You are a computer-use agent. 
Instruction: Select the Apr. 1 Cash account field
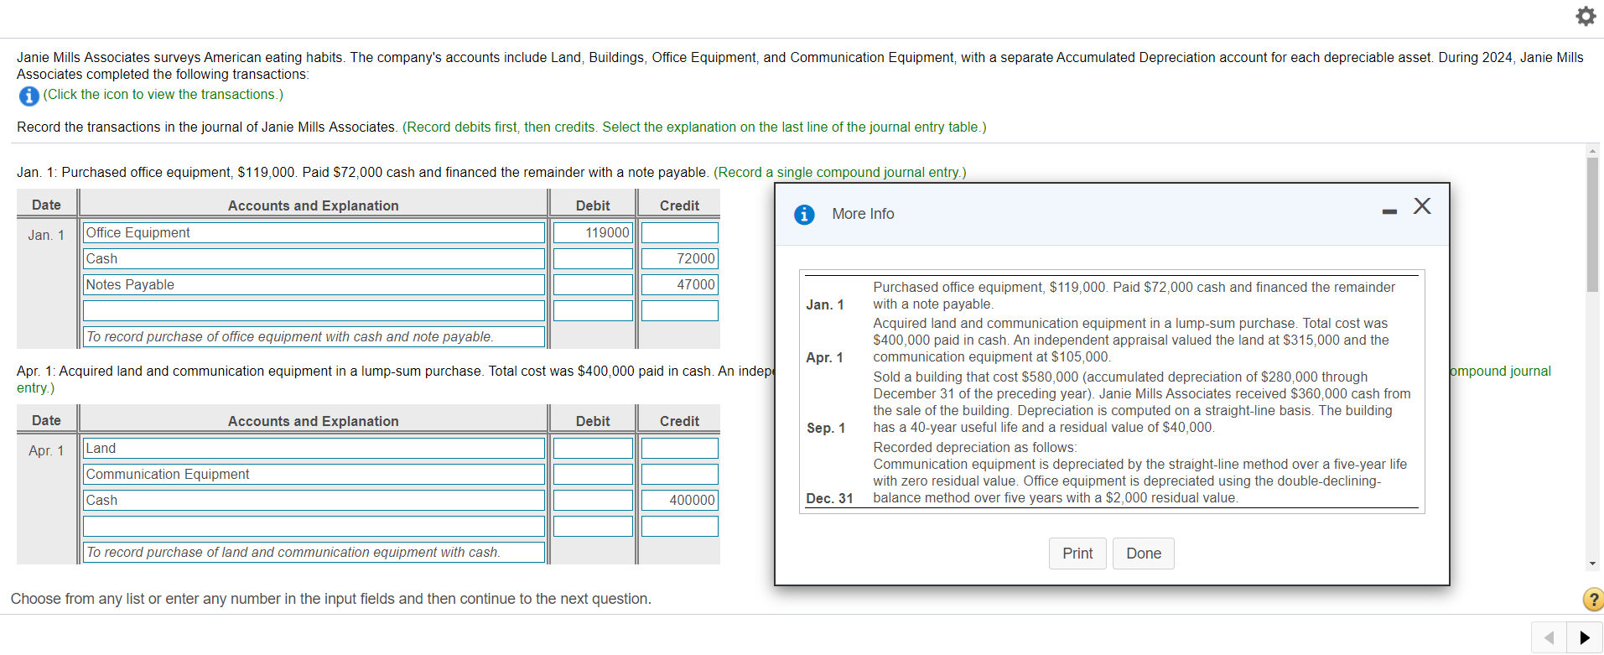pyautogui.click(x=314, y=500)
